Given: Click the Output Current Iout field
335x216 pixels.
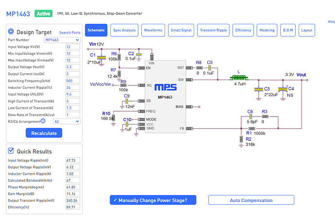Looking at the screenshot, I should [x=73, y=74].
